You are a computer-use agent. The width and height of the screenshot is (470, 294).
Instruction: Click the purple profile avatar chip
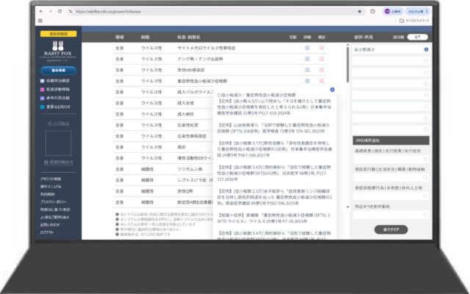click(393, 12)
